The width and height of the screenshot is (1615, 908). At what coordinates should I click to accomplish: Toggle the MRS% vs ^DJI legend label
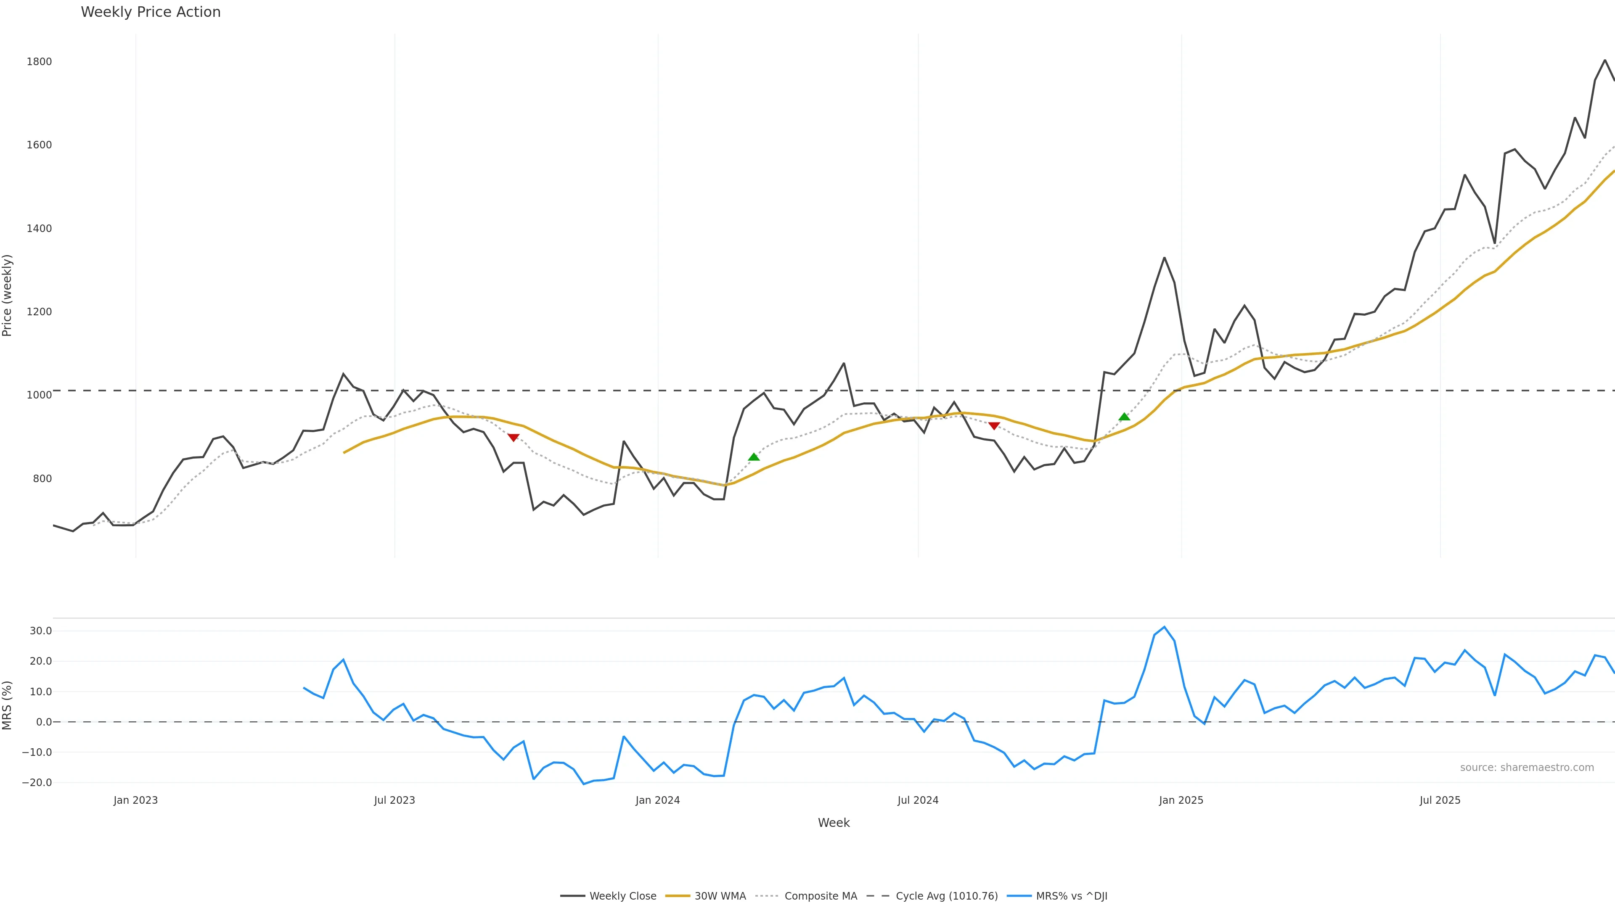tap(1071, 896)
